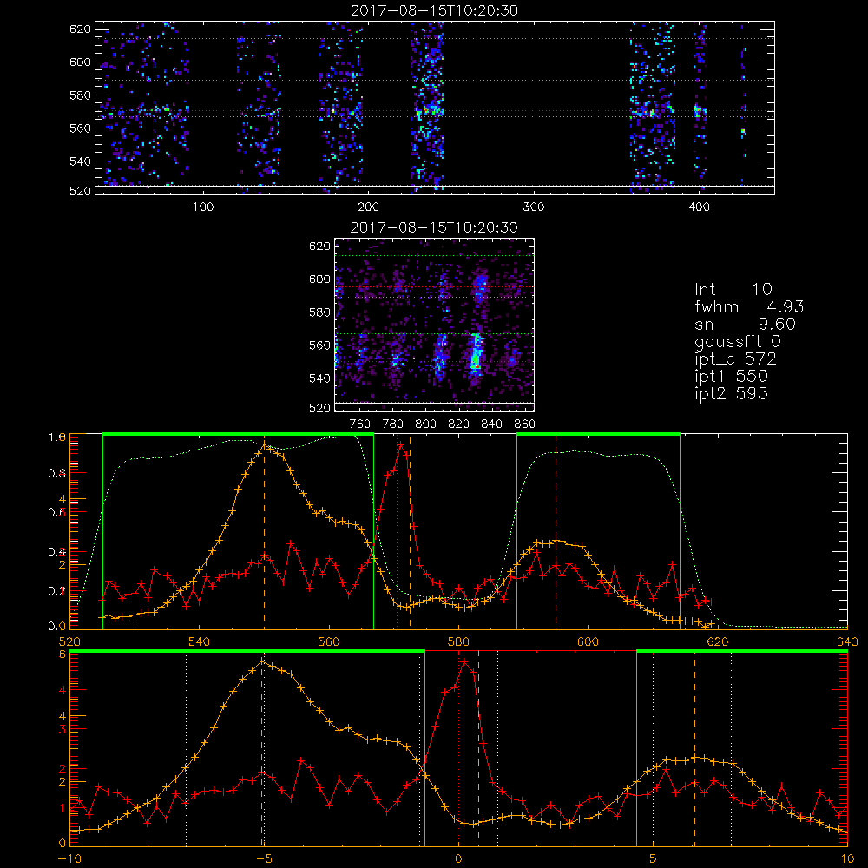Click y-axis label 600 on top plot
Image resolution: width=868 pixels, height=868 pixels.
80,62
